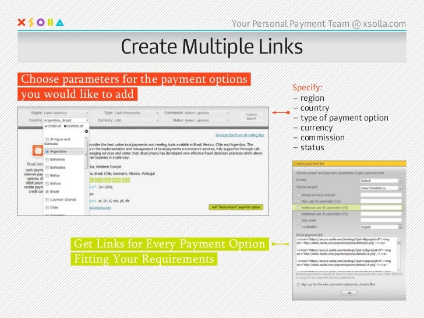The image size is (424, 318).
Task: Check the Bolivia checkbox
Action: tap(47, 183)
